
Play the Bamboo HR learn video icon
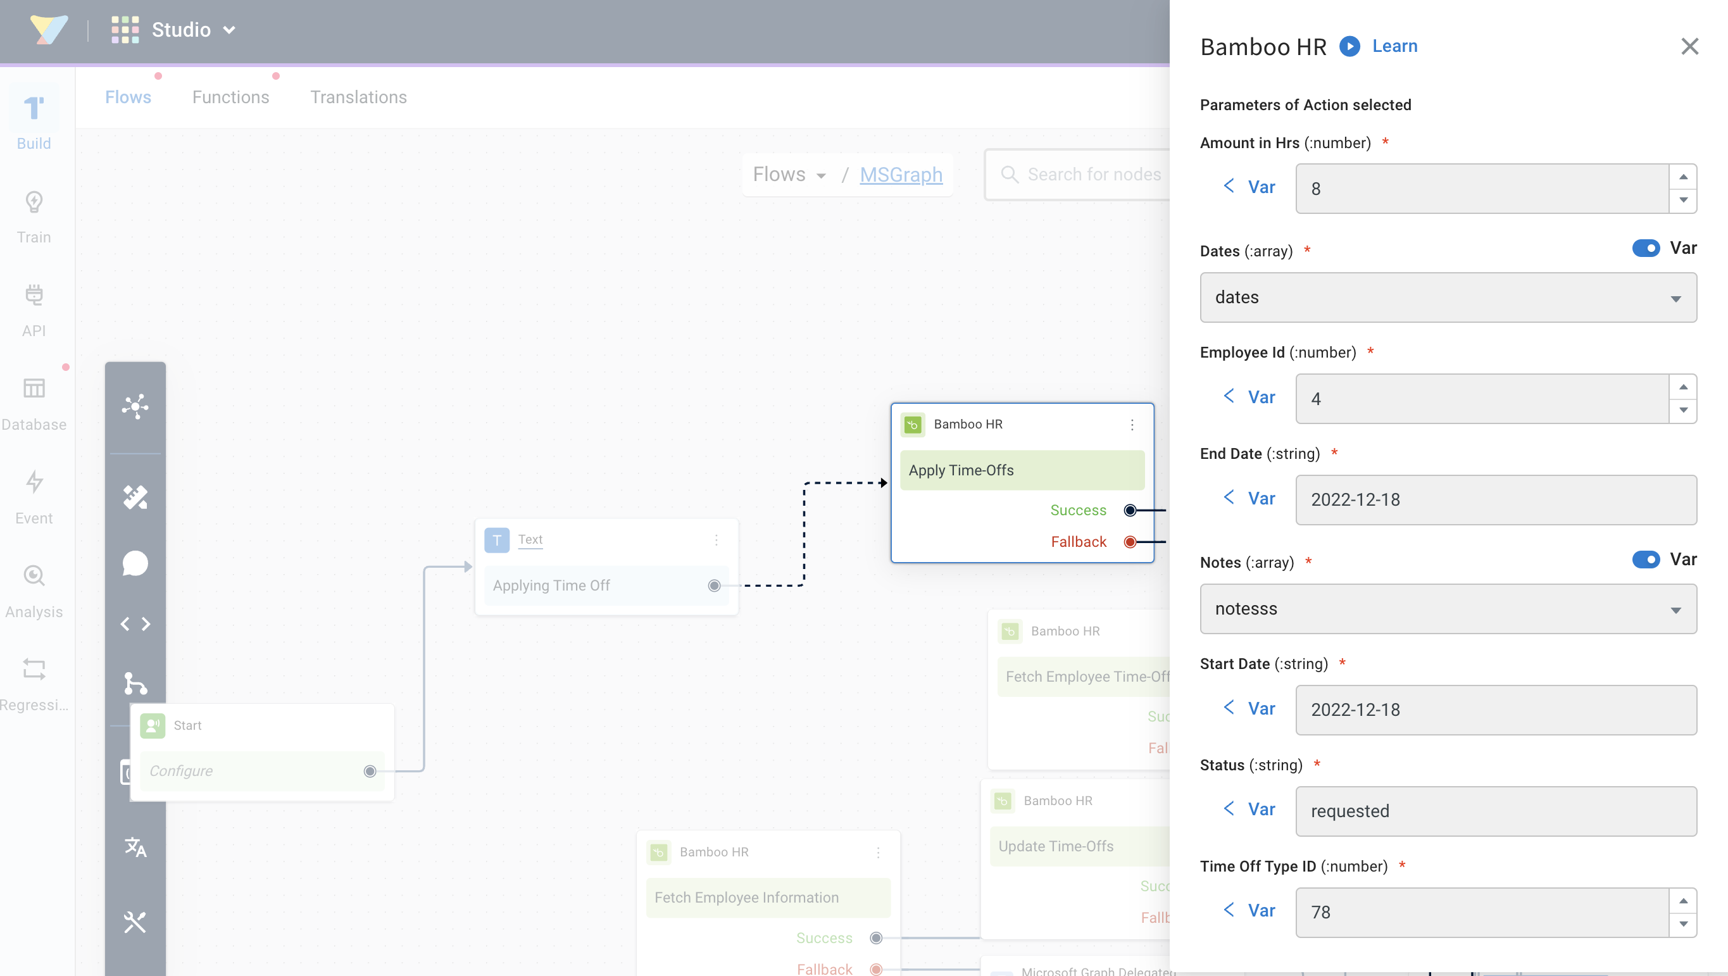point(1349,46)
